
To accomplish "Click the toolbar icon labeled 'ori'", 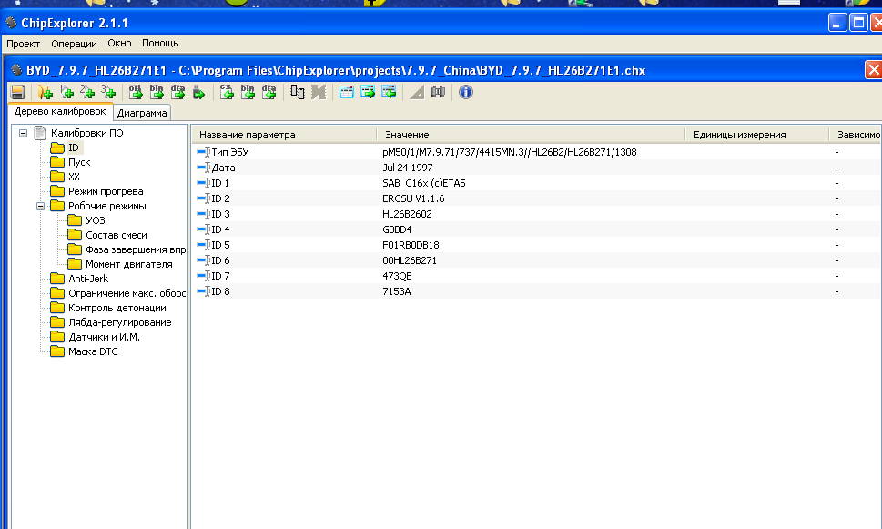I will click(x=136, y=92).
